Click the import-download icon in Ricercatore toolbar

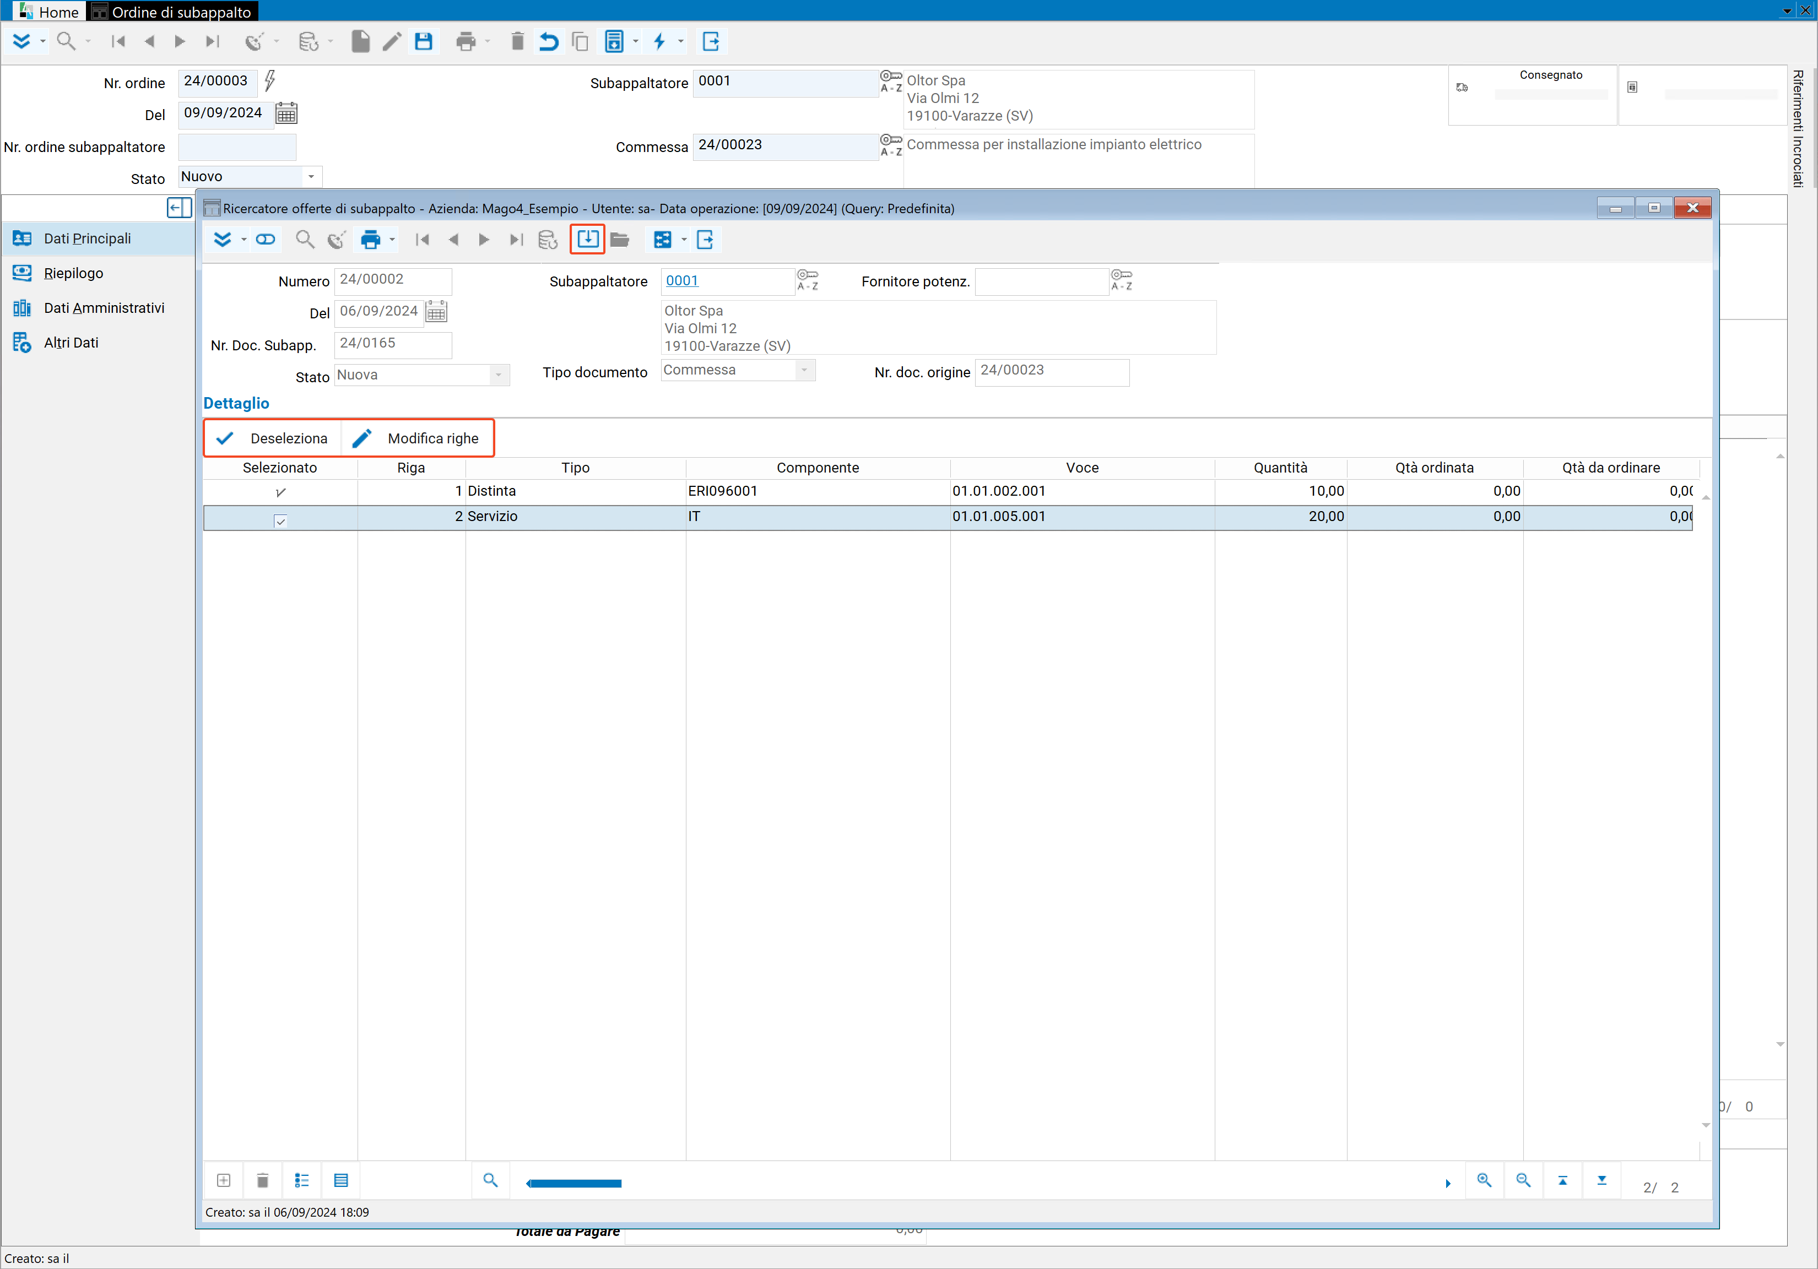click(x=587, y=239)
